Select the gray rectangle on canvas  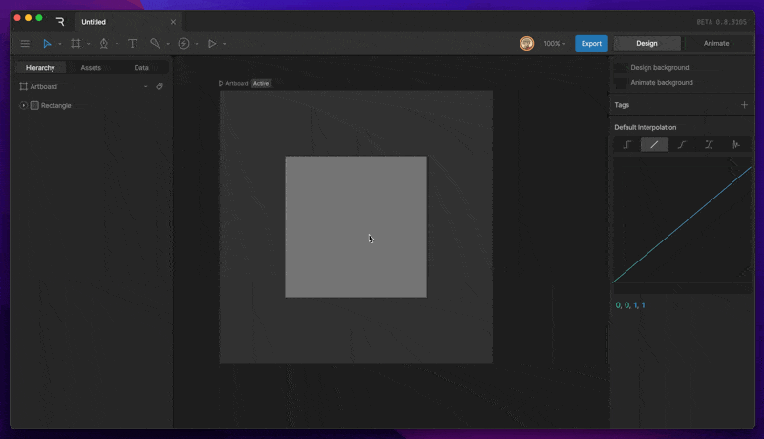coord(355,226)
